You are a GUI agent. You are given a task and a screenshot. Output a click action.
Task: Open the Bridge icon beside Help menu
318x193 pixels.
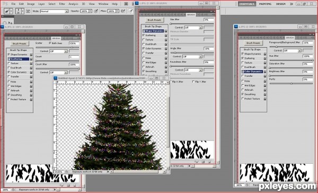pyautogui.click(x=126, y=4)
